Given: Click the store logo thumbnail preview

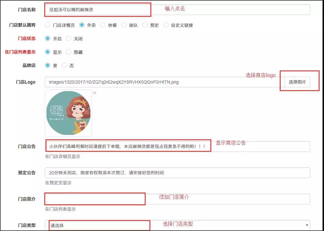Looking at the screenshot, I should point(68,113).
